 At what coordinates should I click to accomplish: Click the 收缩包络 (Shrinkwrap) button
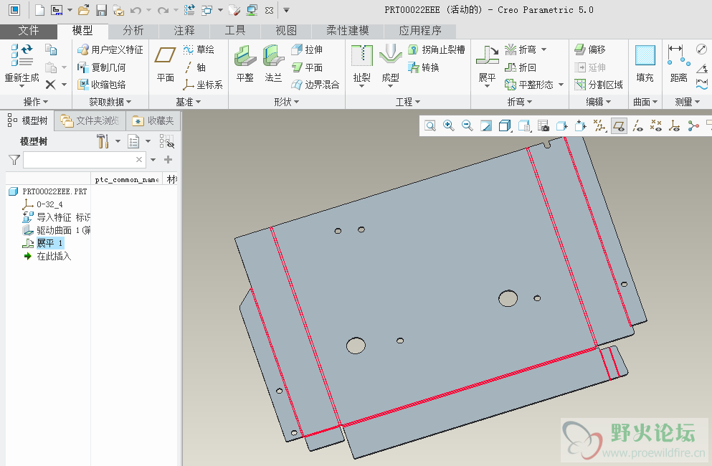coord(101,85)
